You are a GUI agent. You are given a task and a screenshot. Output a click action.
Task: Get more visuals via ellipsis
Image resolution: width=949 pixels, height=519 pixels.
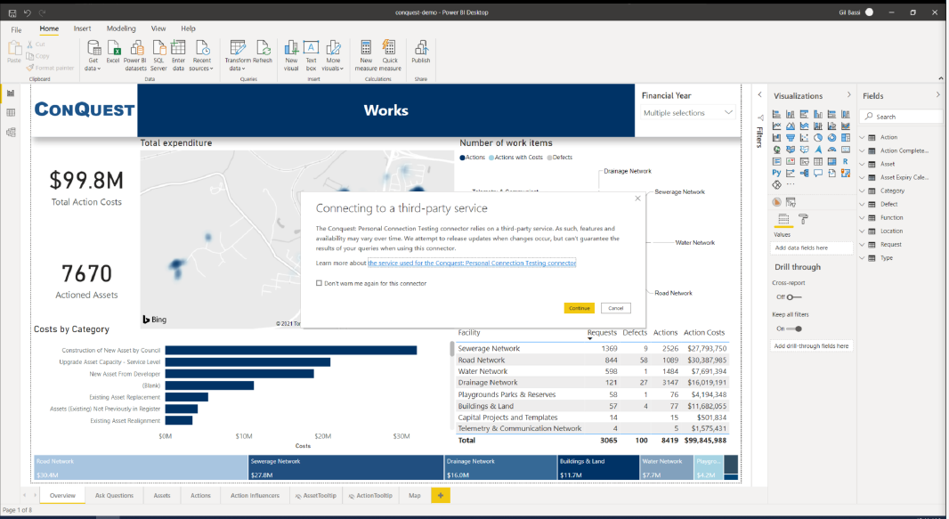[791, 184]
